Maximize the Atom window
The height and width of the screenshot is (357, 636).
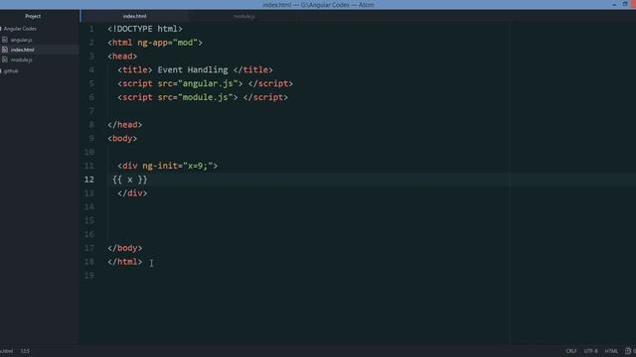[x=625, y=4]
